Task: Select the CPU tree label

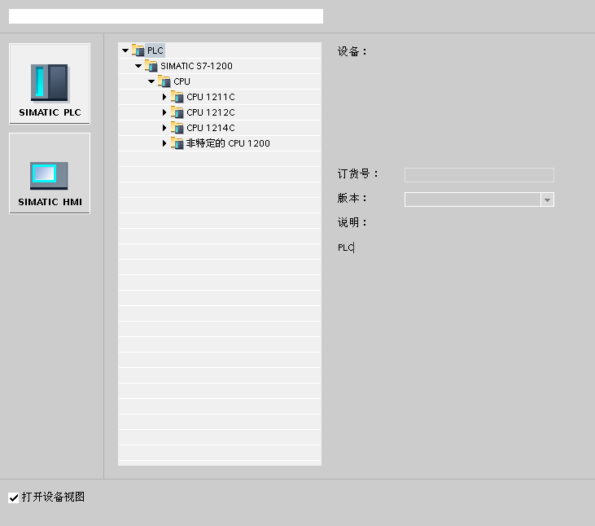Action: coord(182,81)
